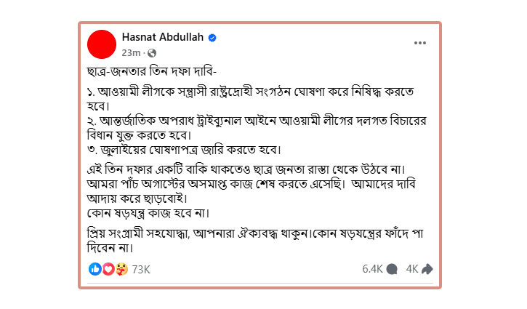Viewport: 527px width, 309px height.
Task: Click the heading ছাত্র-জনতার তিন দফা দাবি
Action: coord(152,71)
